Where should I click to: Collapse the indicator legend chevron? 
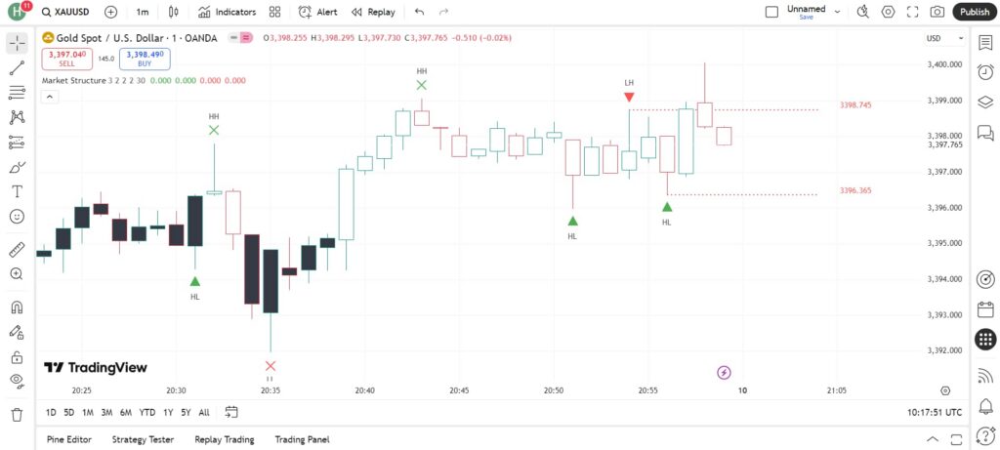tap(49, 97)
